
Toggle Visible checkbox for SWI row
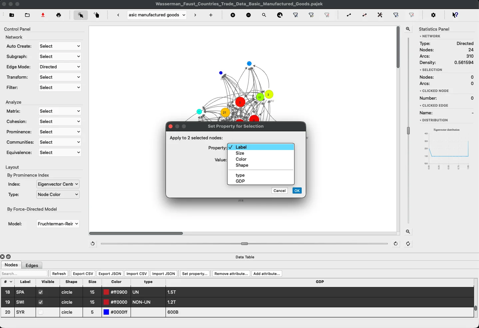point(41,302)
